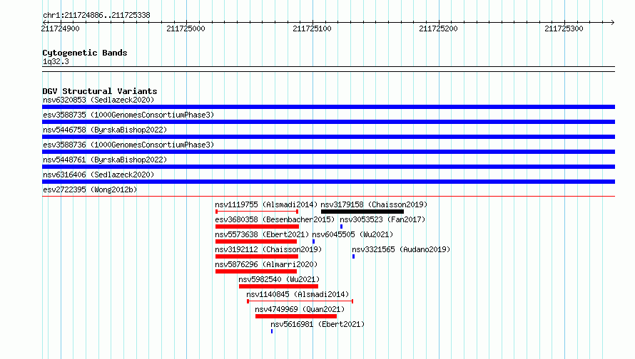Click the ruler's right arrowhead
Screen dimensions: 635x359
pyautogui.click(x=612, y=22)
